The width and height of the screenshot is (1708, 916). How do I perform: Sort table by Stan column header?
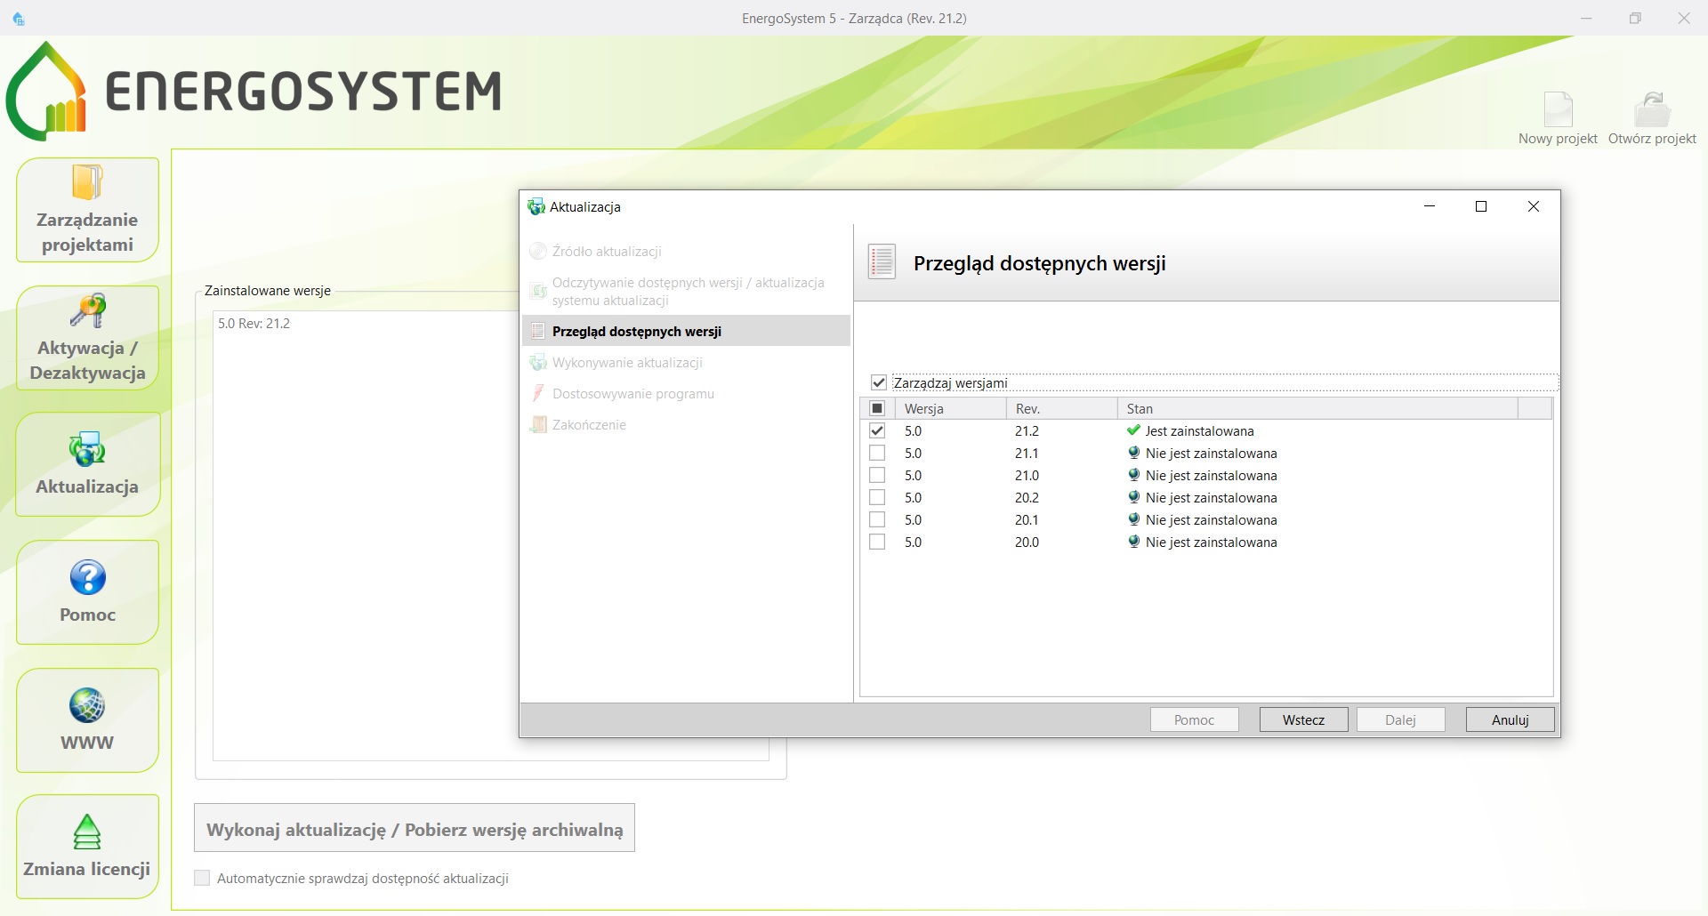click(x=1317, y=408)
